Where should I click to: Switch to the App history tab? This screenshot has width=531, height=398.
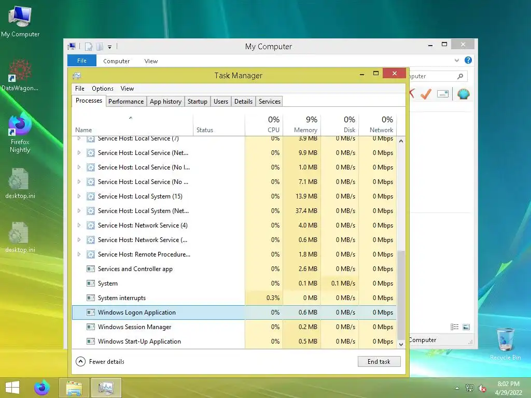165,102
